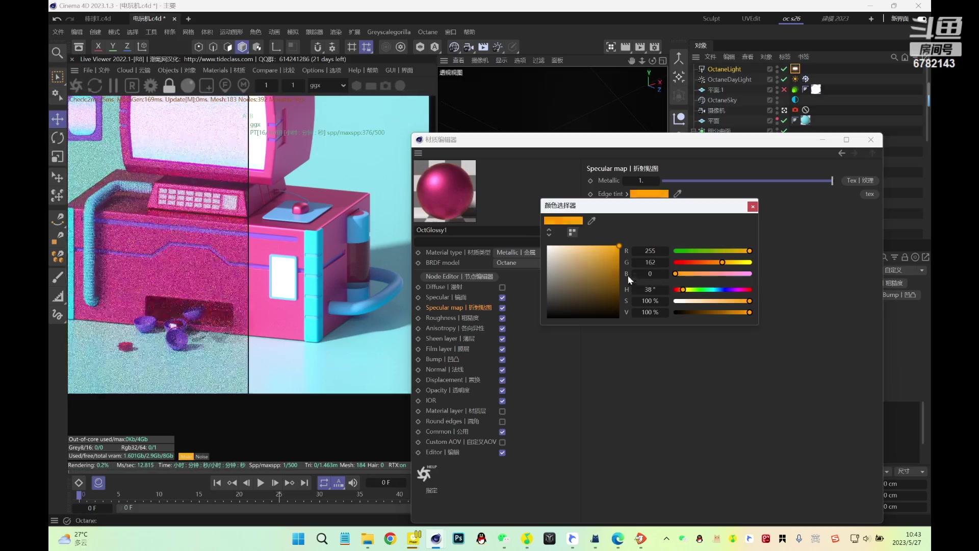Screen dimensions: 979x551
Task: Open BRDF model dropdown showing Octane
Action: point(516,263)
